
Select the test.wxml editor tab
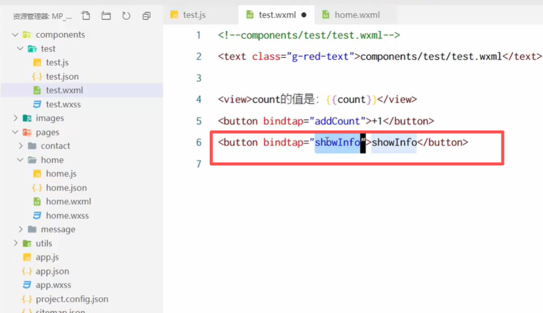[x=277, y=15]
